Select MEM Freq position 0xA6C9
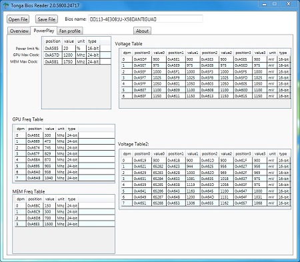 35,211
